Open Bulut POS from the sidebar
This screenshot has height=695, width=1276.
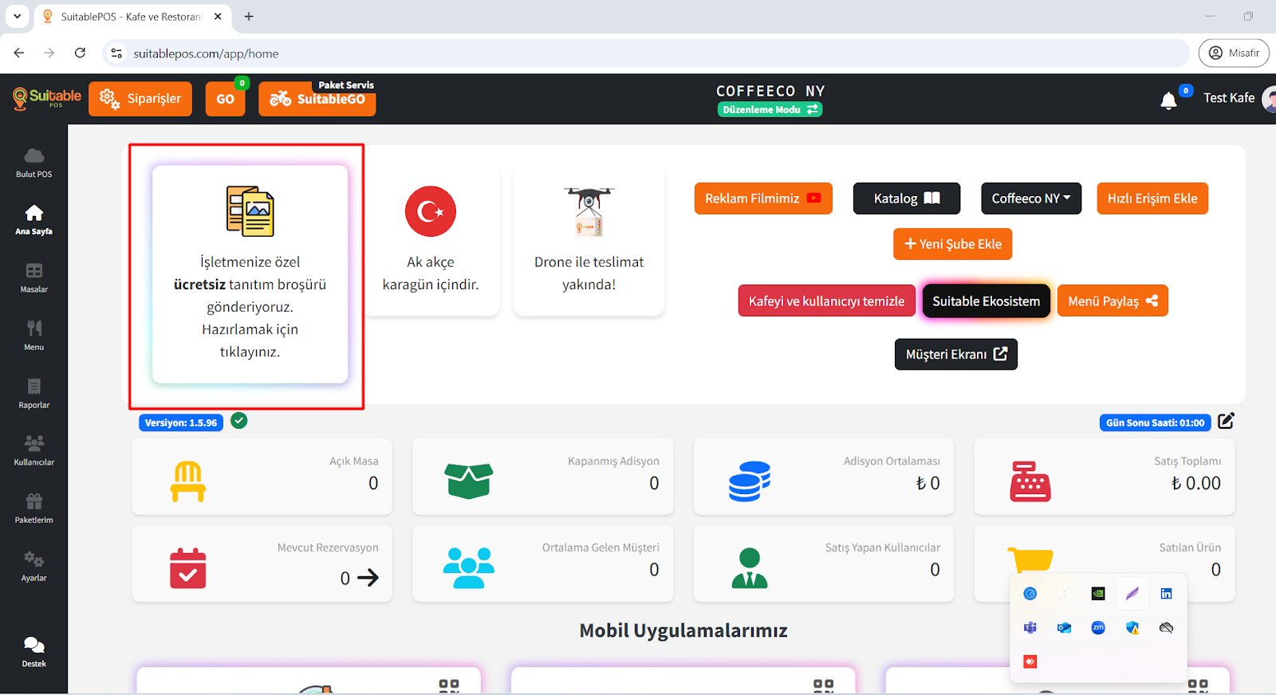(33, 163)
